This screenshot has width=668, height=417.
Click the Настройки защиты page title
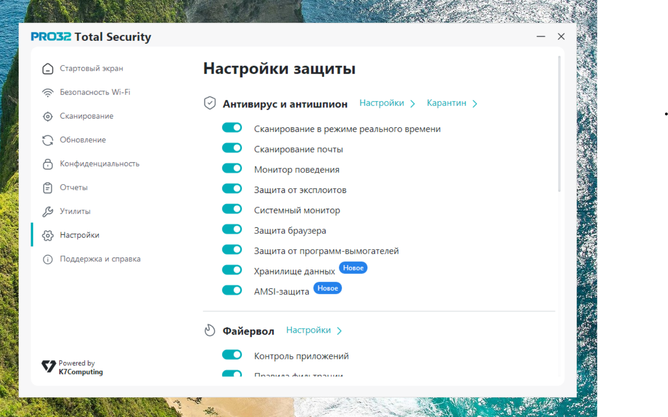pos(279,69)
